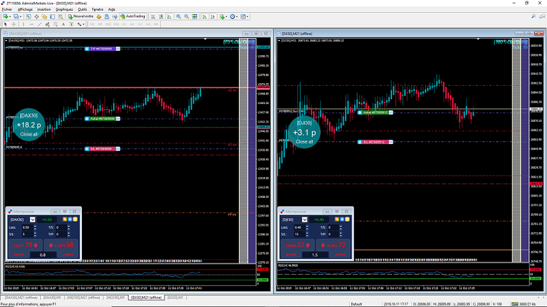Select the H1 timeframe button

point(124,24)
